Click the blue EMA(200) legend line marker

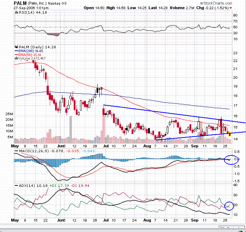click(16, 51)
